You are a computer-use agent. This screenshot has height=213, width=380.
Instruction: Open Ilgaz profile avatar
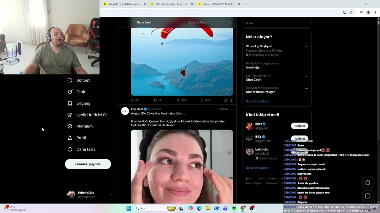point(249,126)
